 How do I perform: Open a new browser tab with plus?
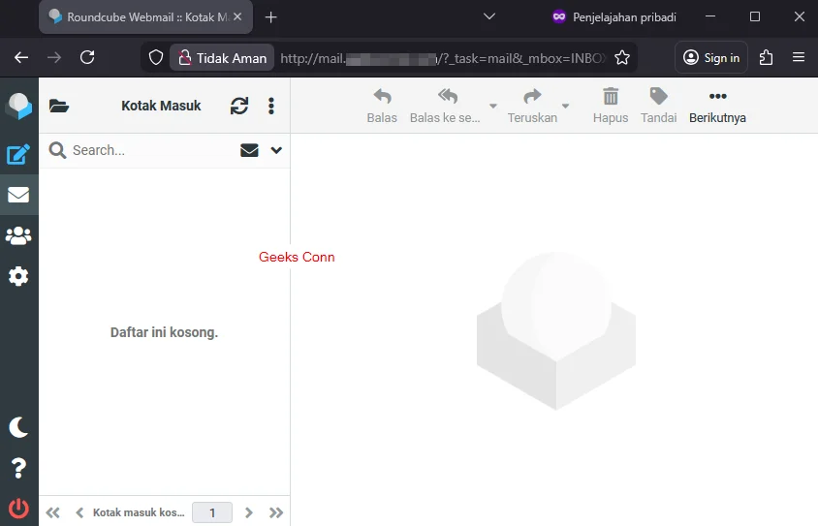pos(270,17)
